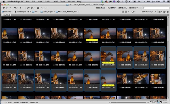170x104 pixels.
Task: Click the return to Photoshop boomerang icon
Action: pyautogui.click(x=21, y=8)
